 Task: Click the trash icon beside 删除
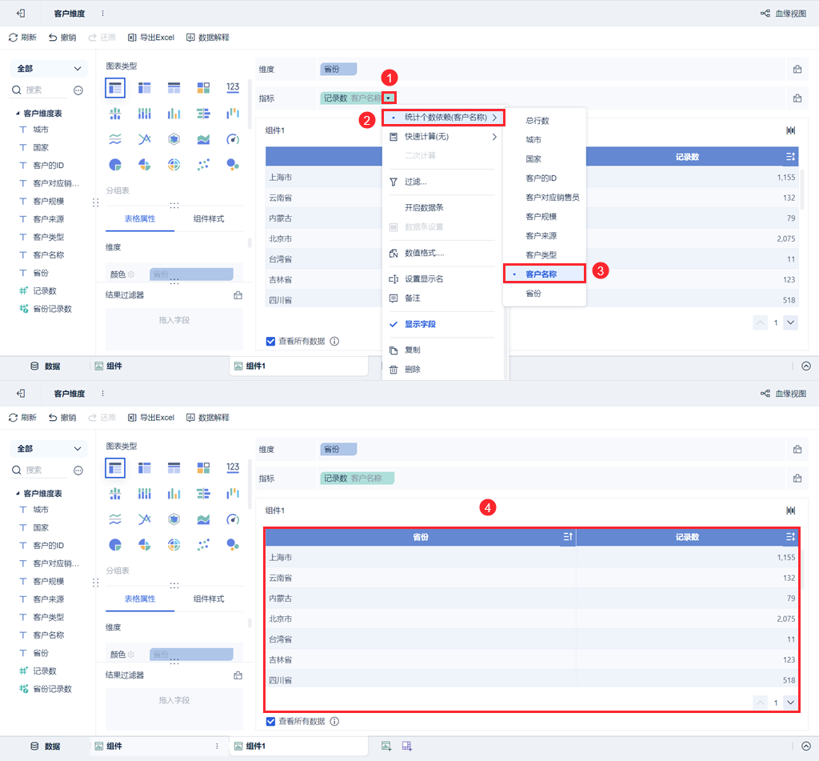[394, 370]
